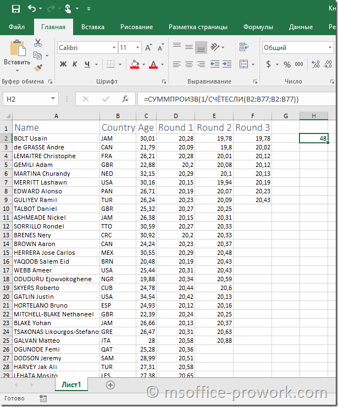Screen dimensions: 338x407
Task: Increase font size with the larger A icon
Action: [148, 48]
